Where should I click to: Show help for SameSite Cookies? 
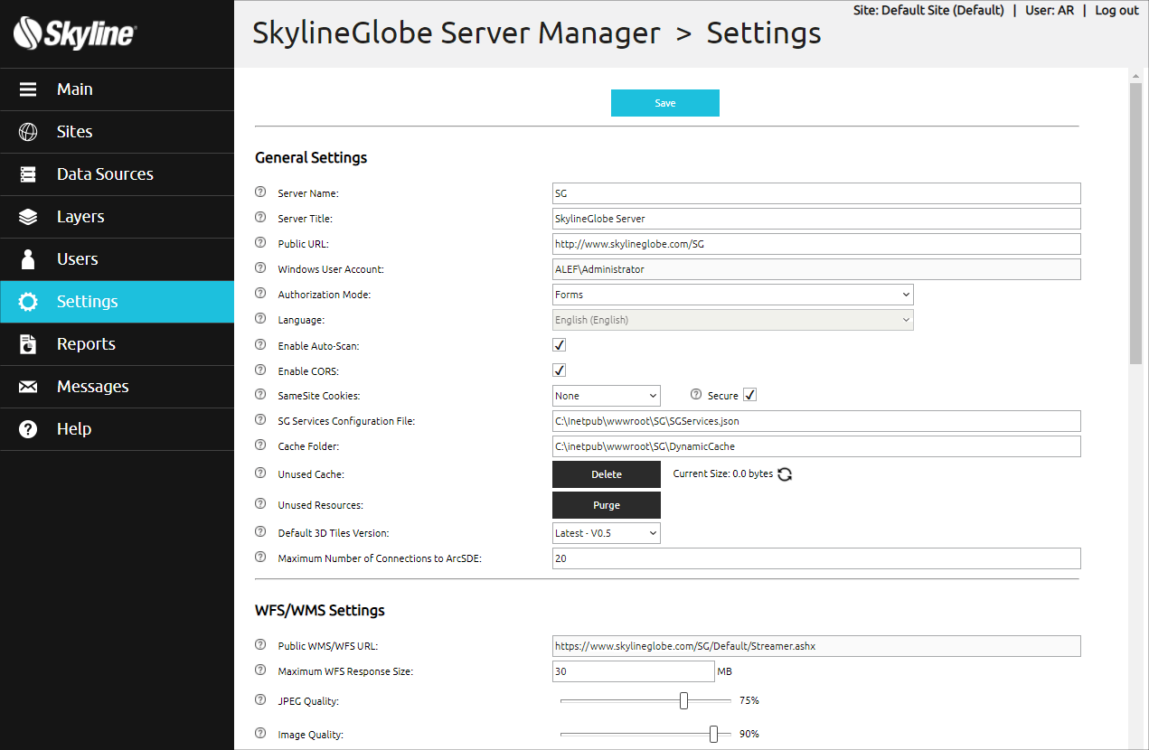click(x=260, y=394)
